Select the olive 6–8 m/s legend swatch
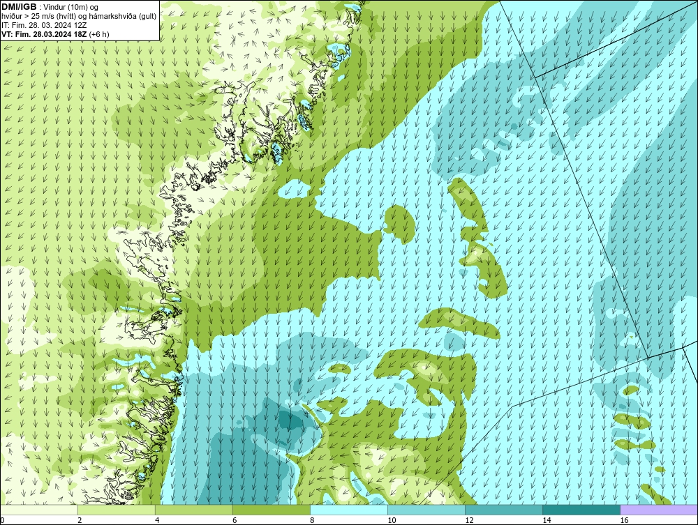Screen dimensions: 698x525 coord(272,510)
